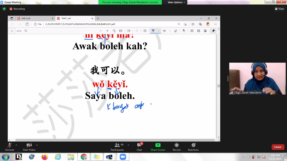Go forward in browser history
This screenshot has width=287, height=161.
20,24
